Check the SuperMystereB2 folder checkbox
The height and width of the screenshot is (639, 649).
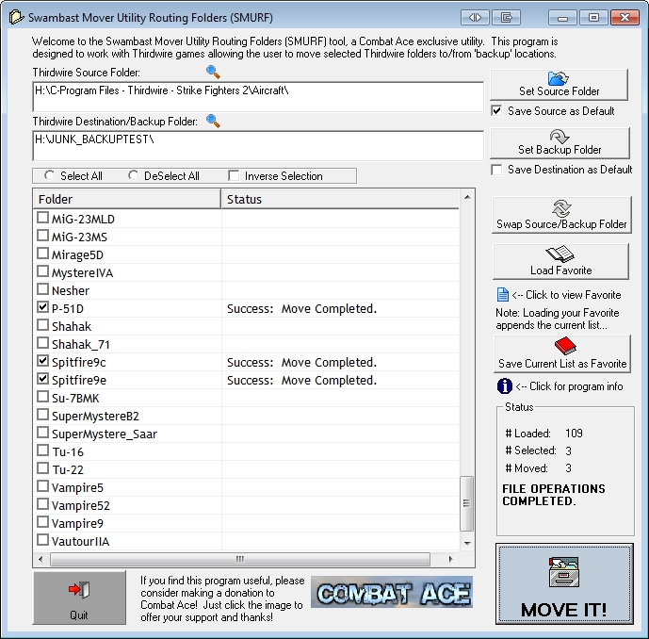[42, 415]
